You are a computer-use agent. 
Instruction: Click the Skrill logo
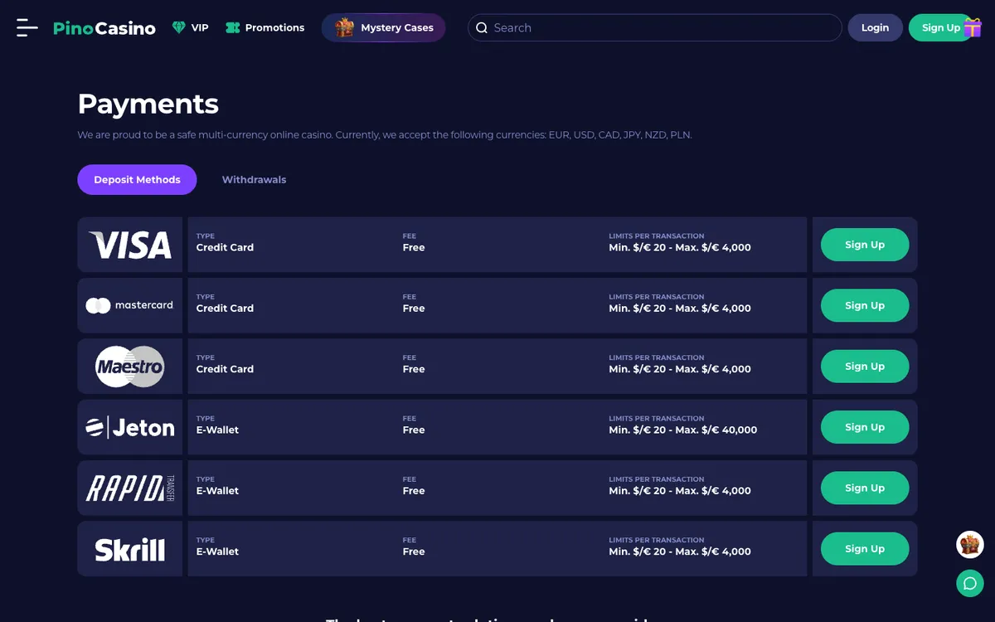click(130, 549)
